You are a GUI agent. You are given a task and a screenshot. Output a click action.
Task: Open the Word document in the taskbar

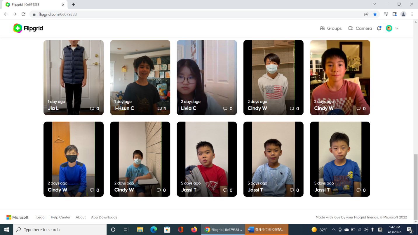pyautogui.click(x=267, y=230)
